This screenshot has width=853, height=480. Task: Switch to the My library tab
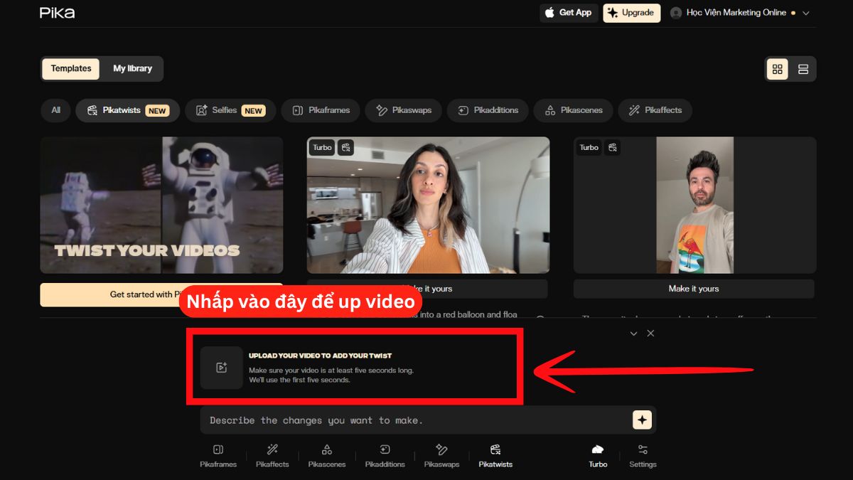132,69
